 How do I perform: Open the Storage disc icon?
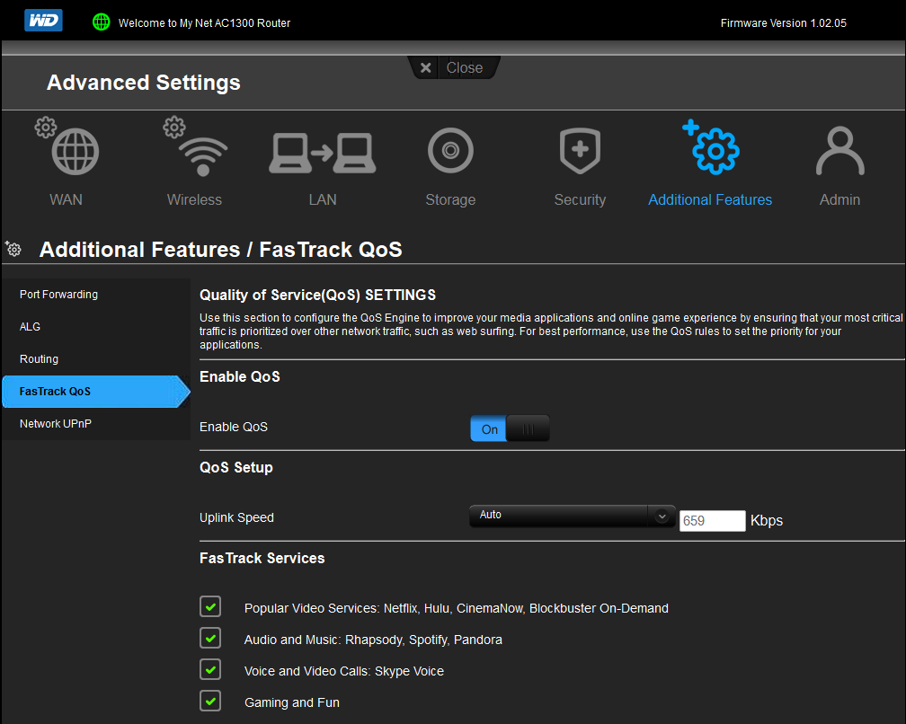(450, 150)
